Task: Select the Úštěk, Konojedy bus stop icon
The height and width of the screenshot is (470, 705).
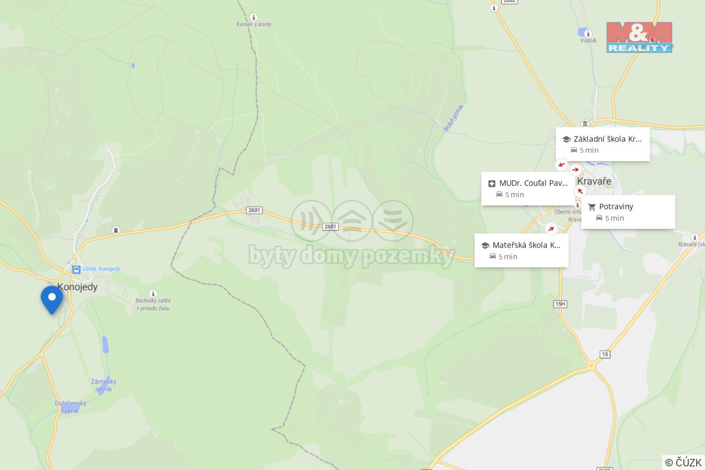Action: tap(76, 269)
